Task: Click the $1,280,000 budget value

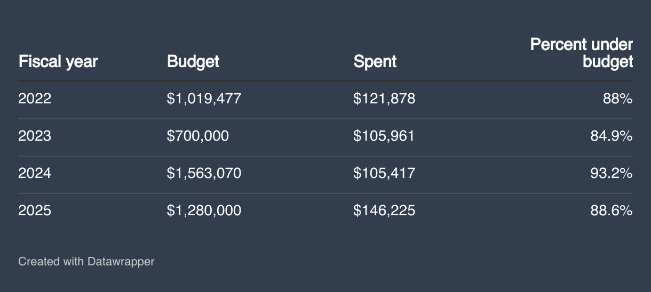Action: (x=204, y=210)
